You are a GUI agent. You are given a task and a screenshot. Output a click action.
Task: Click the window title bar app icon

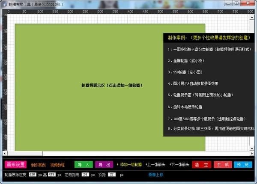click(5, 4)
